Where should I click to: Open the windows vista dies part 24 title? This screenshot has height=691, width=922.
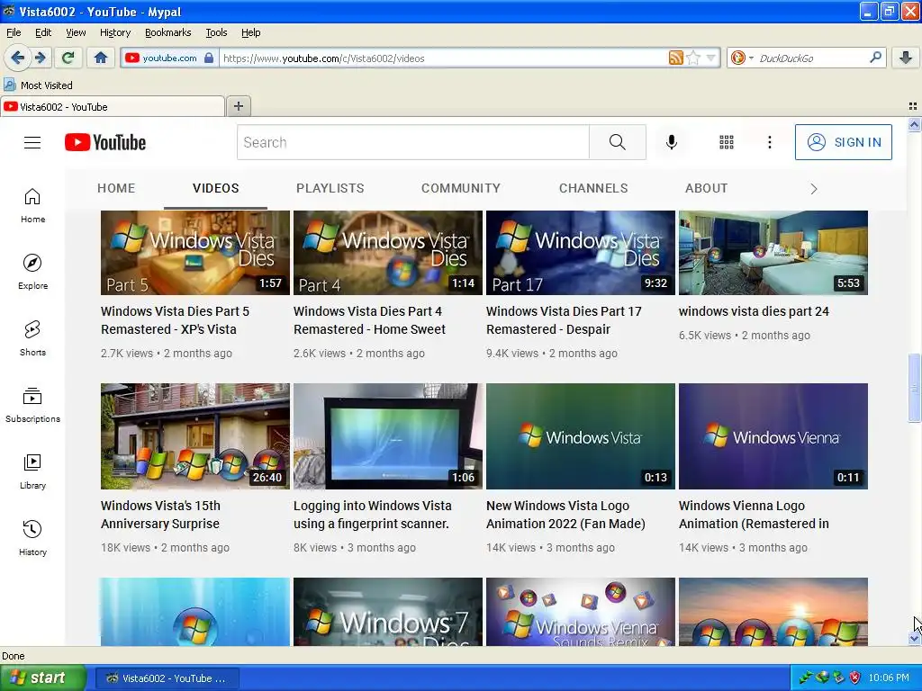click(754, 311)
